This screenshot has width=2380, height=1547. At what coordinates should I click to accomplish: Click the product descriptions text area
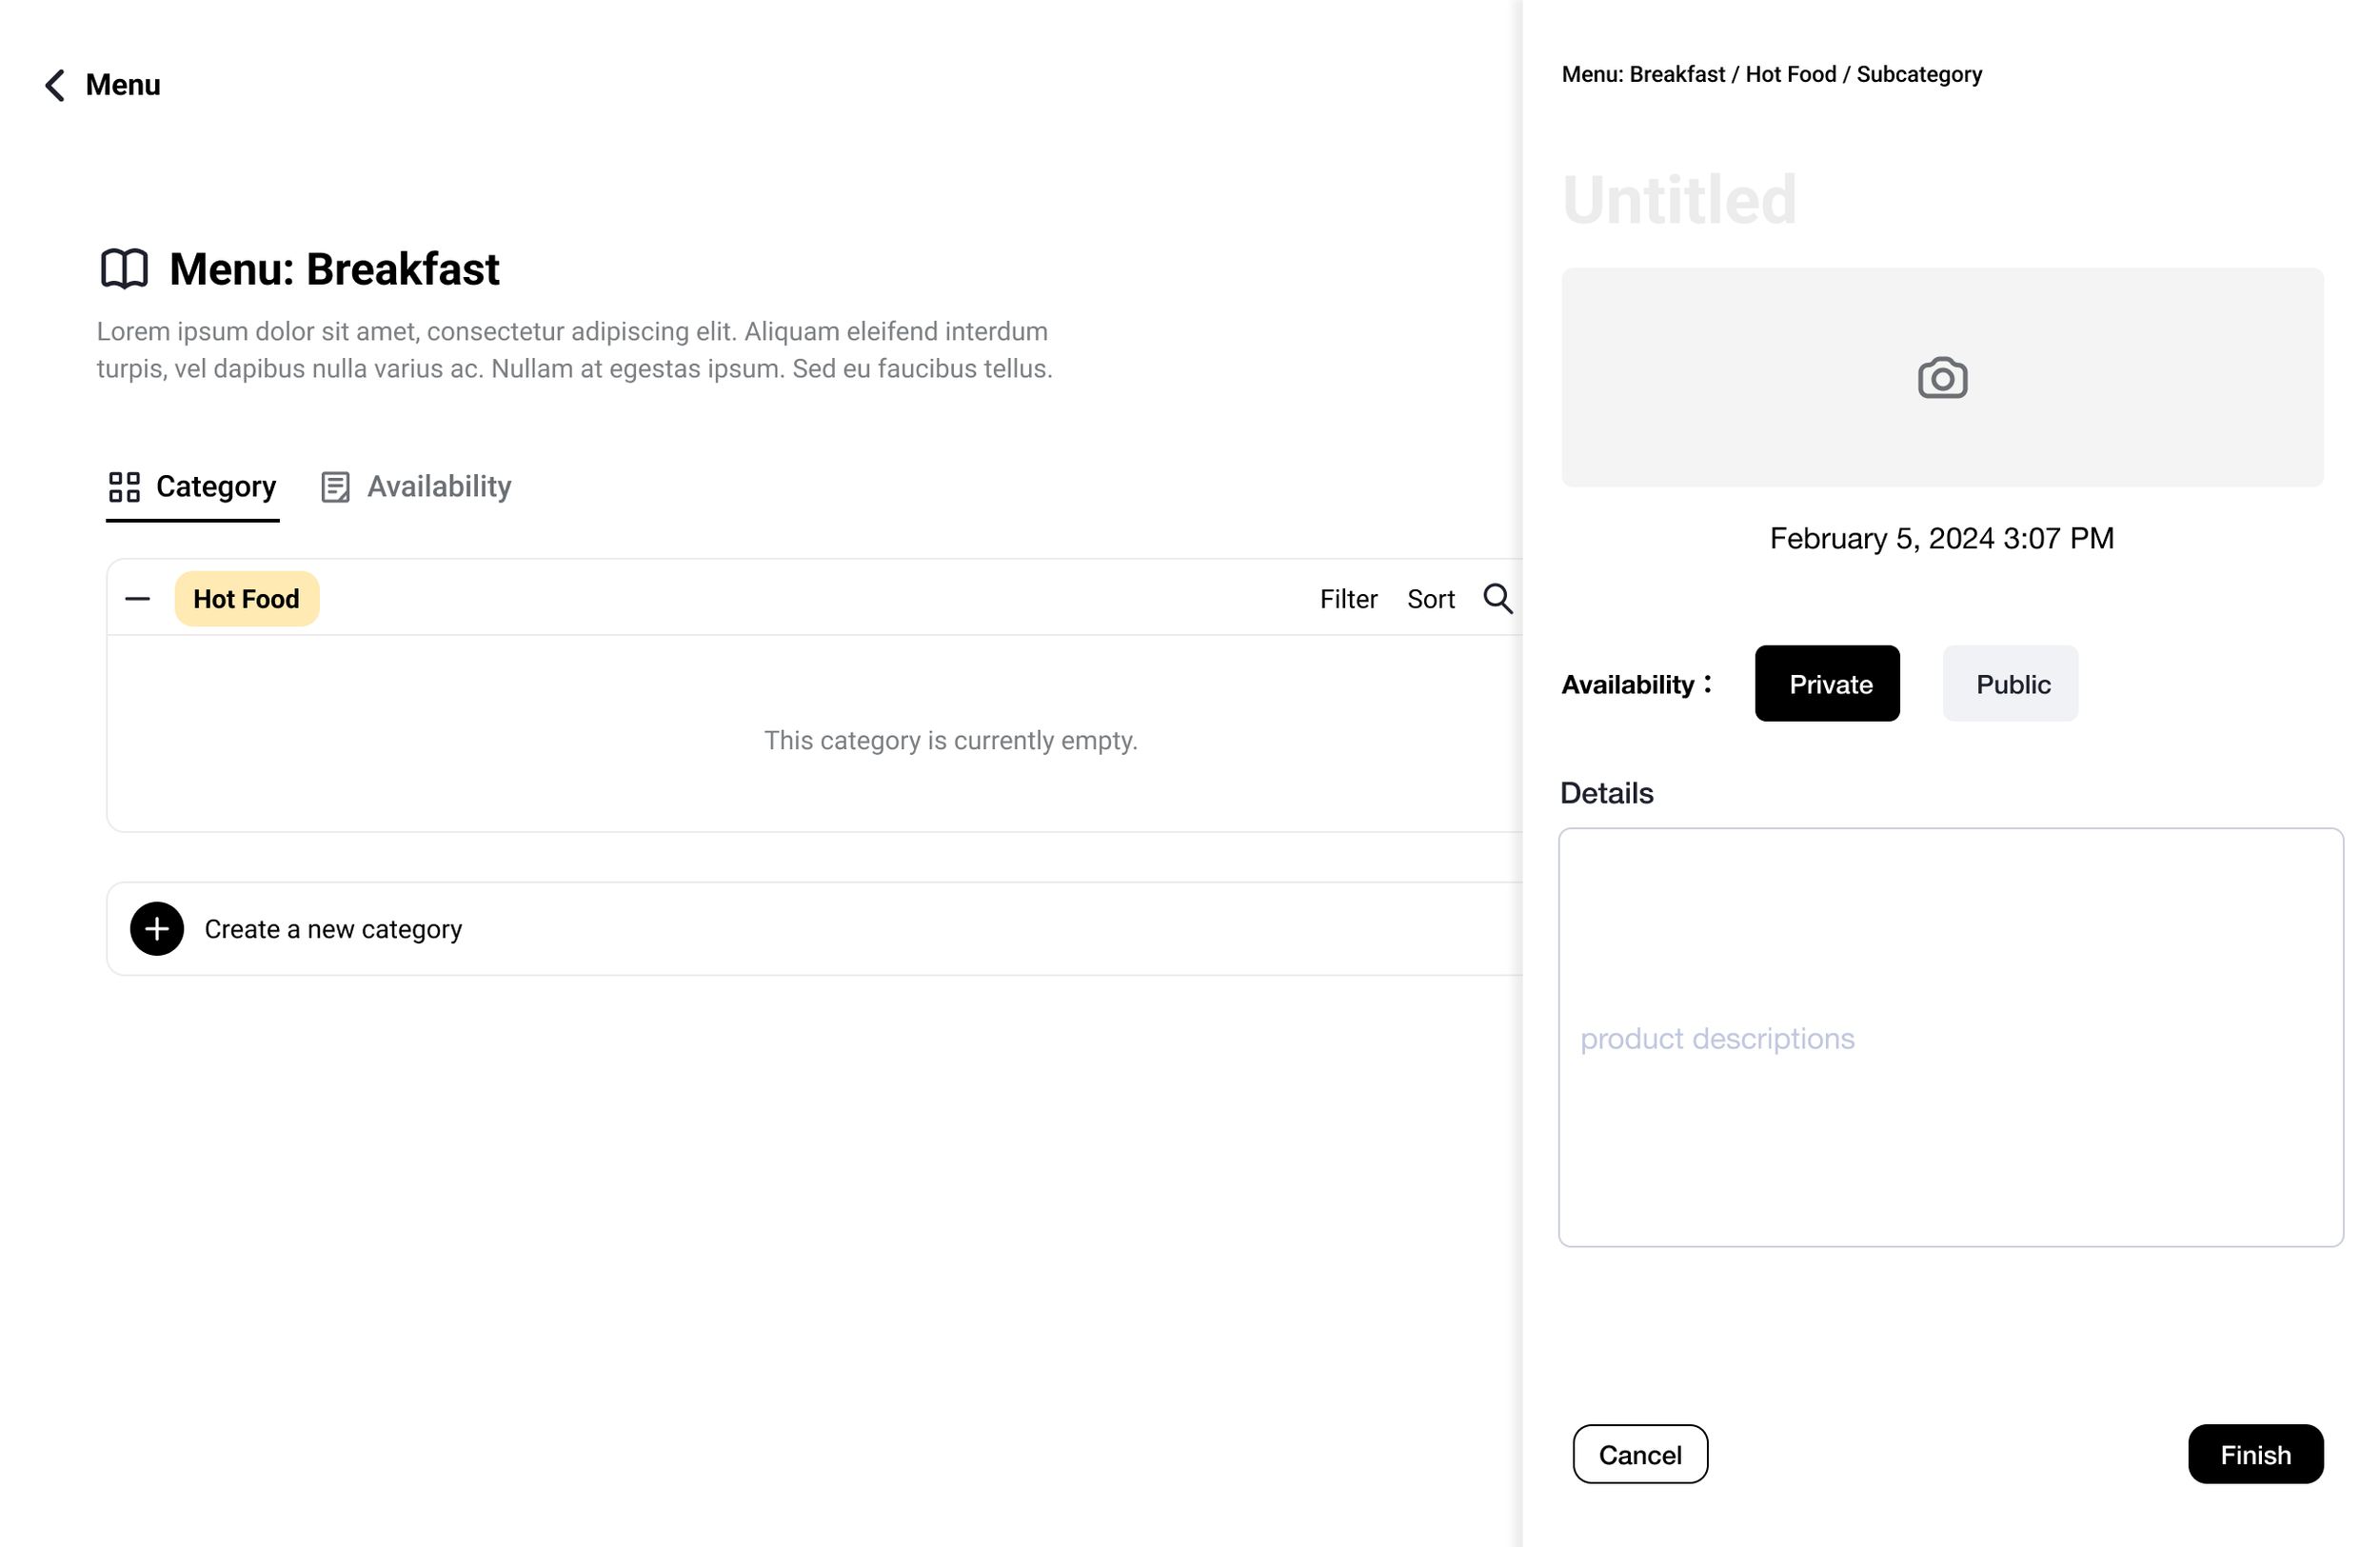pyautogui.click(x=1950, y=1038)
